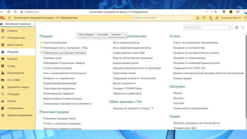The image size is (247, 139).
Task: Open the Руководителю section
Action: pos(16,38)
